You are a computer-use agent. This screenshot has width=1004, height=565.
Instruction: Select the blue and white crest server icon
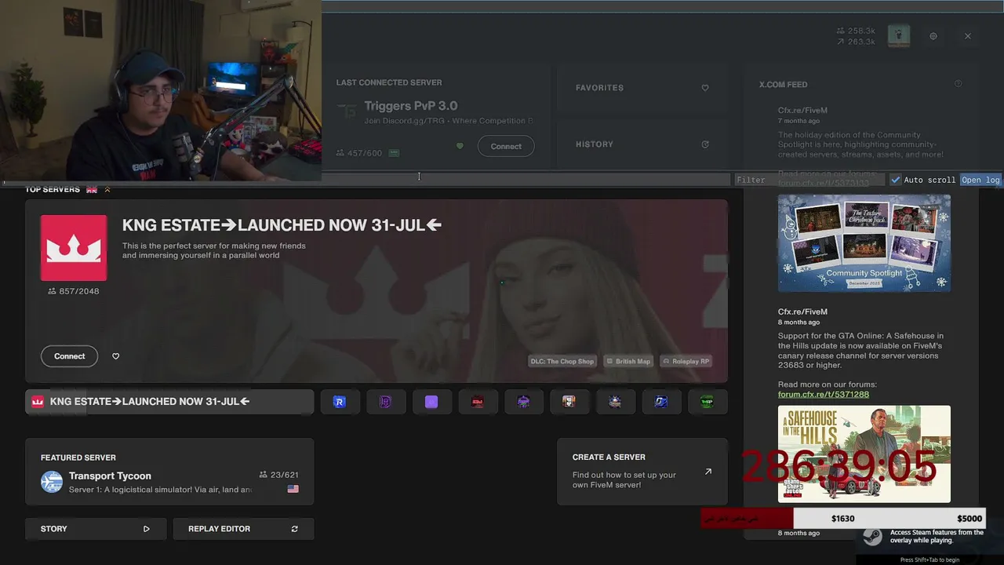pos(615,402)
